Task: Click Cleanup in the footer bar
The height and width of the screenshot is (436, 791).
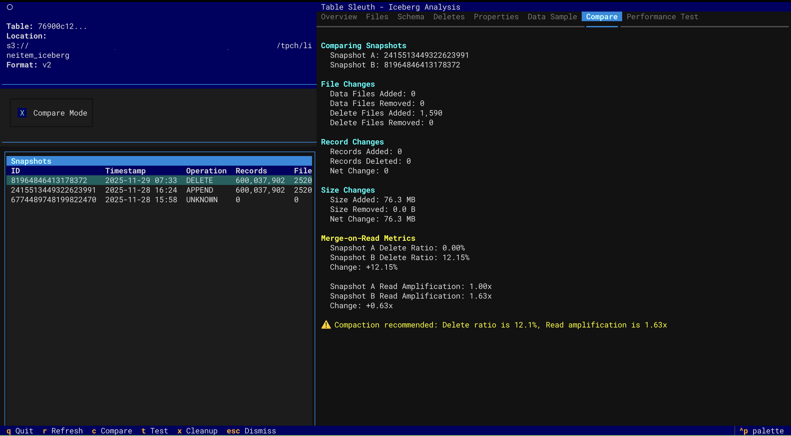Action: pyautogui.click(x=197, y=431)
